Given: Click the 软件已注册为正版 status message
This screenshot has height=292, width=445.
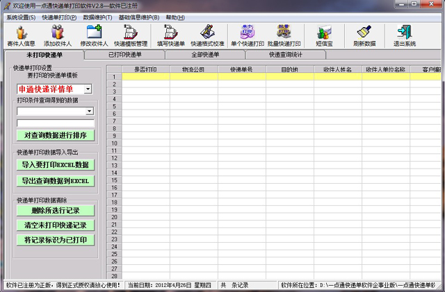Looking at the screenshot, I should tap(63, 285).
